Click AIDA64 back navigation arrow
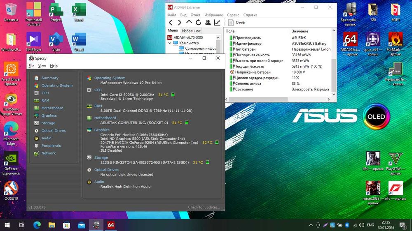This screenshot has width=412, height=231. pyautogui.click(x=171, y=23)
